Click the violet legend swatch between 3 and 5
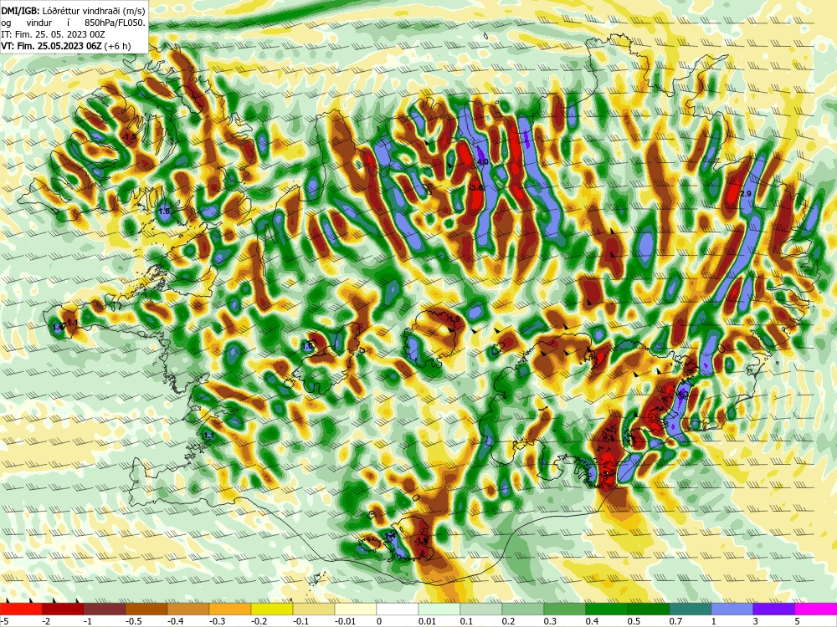This screenshot has width=837, height=627. click(774, 609)
